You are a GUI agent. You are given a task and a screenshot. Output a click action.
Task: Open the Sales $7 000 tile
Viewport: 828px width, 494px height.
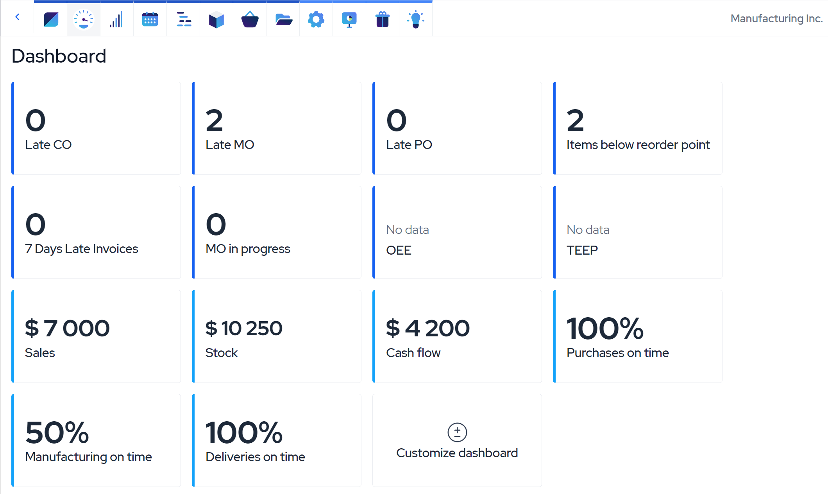tap(96, 336)
